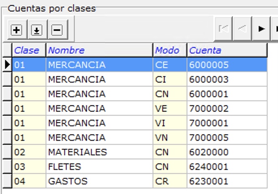Image resolution: width=278 pixels, height=194 pixels.
Task: Select the MATERIALES name cell
Action: coord(77,152)
